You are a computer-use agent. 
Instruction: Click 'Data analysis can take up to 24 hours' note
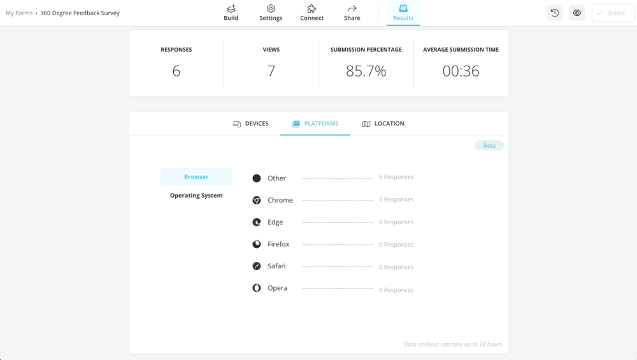click(453, 344)
